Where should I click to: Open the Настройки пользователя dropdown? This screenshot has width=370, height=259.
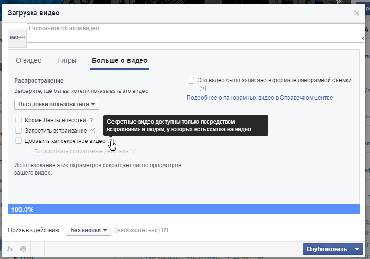coord(57,104)
